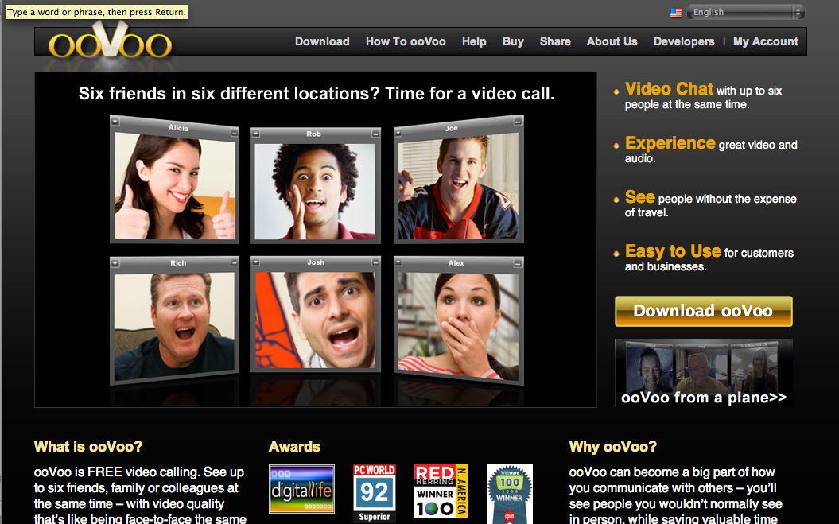
Task: Click the Experience heading
Action: [670, 143]
